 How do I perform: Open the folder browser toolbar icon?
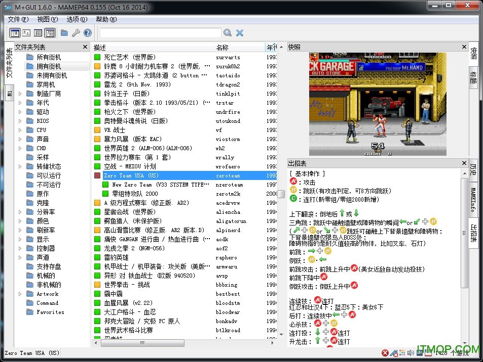(x=64, y=32)
